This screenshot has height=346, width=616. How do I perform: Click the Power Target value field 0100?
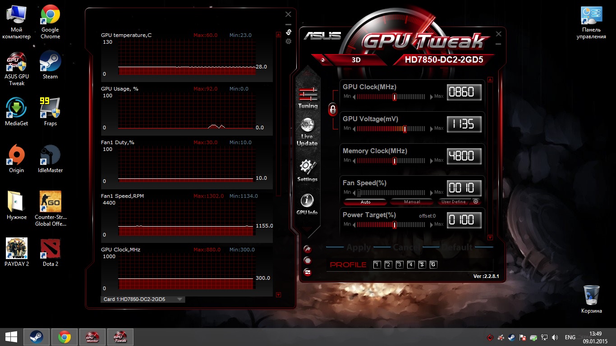tap(464, 220)
